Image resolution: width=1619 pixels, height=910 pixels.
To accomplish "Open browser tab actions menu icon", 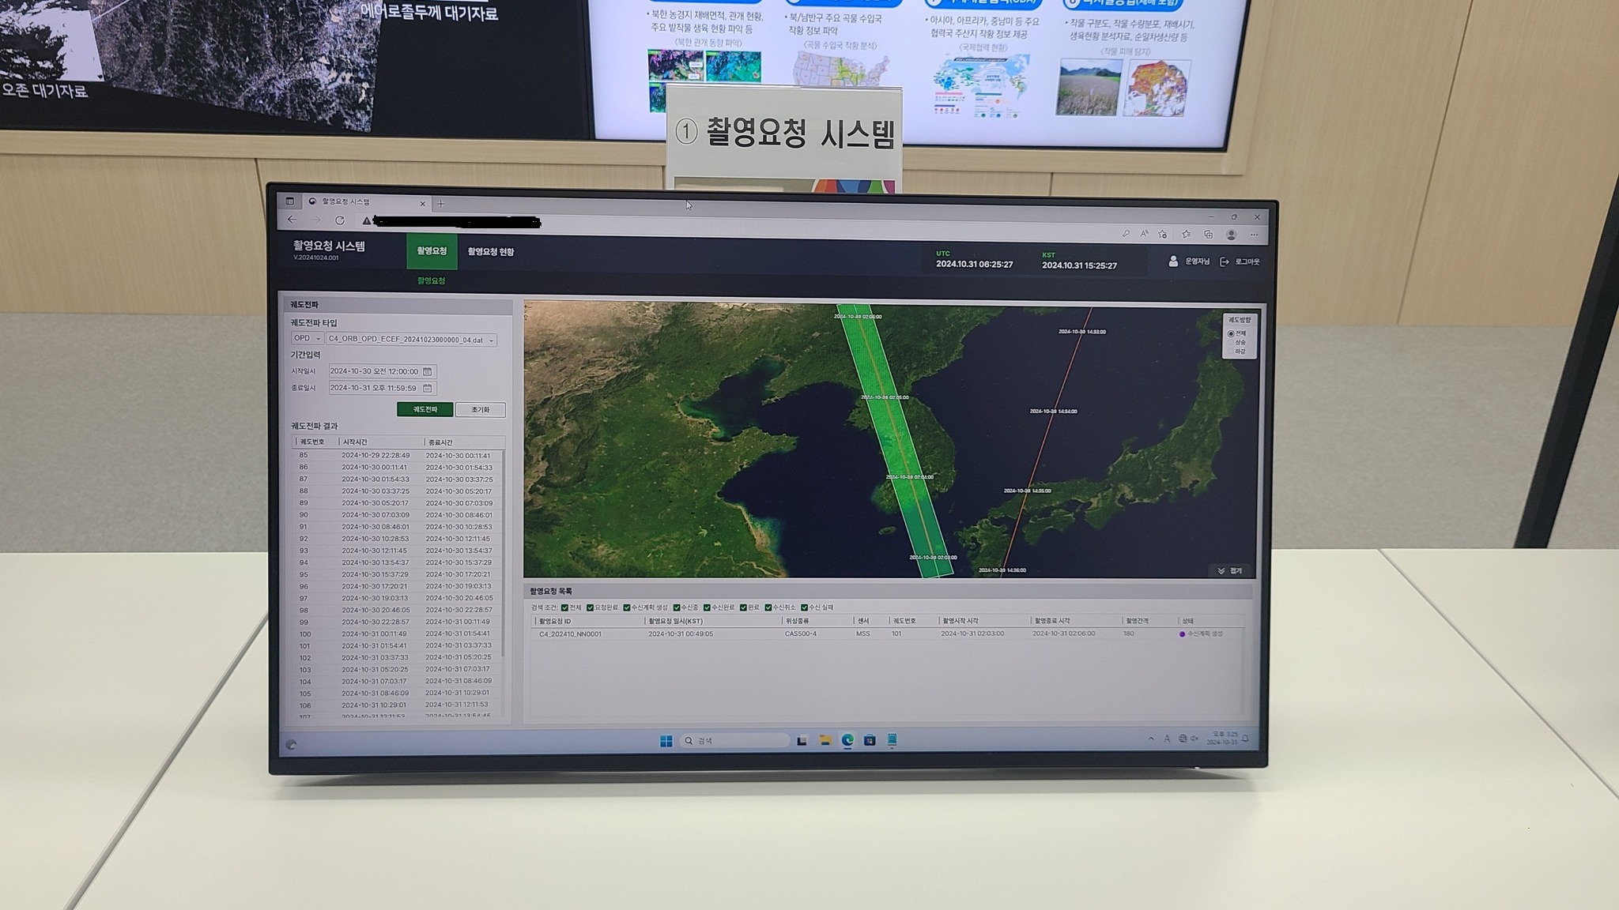I will pos(290,201).
